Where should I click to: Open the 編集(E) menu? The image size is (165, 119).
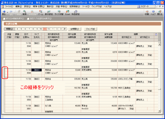click(x=19, y=6)
